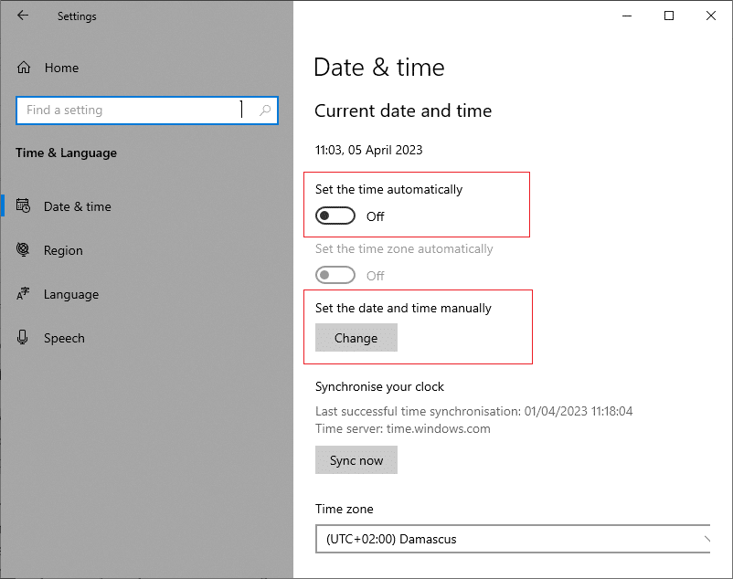Click the Region globe icon
The height and width of the screenshot is (579, 733).
coord(24,250)
